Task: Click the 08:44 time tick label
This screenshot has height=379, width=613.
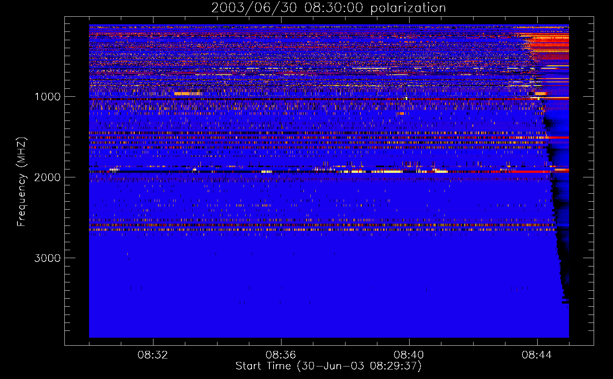Action: (537, 355)
